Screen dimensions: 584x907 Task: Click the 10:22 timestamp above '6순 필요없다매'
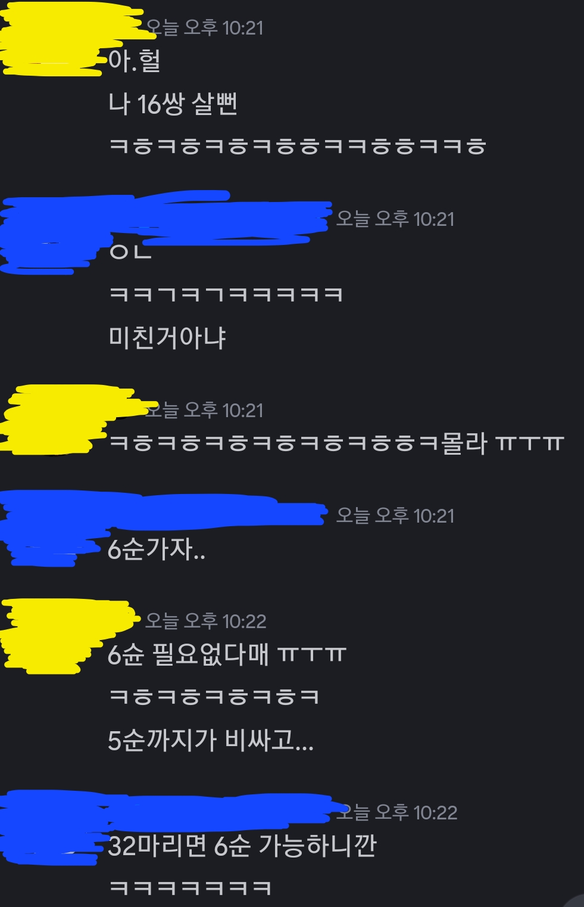pos(206,621)
